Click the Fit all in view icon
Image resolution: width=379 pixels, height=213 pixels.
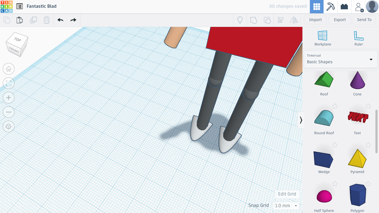coord(9,83)
